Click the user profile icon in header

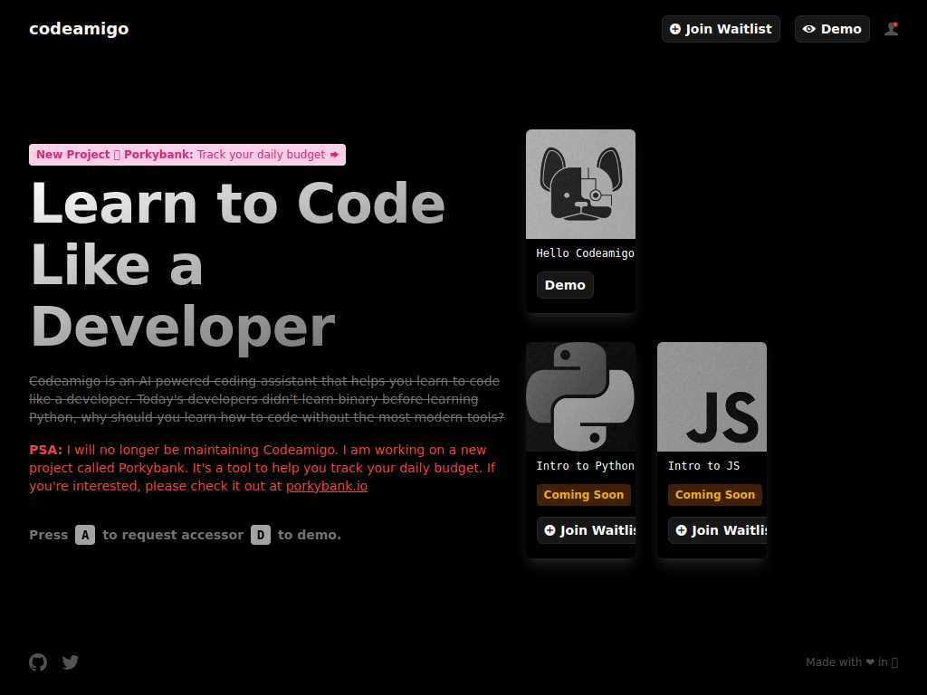892,29
